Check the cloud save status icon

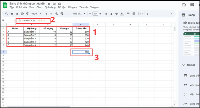click(59, 4)
